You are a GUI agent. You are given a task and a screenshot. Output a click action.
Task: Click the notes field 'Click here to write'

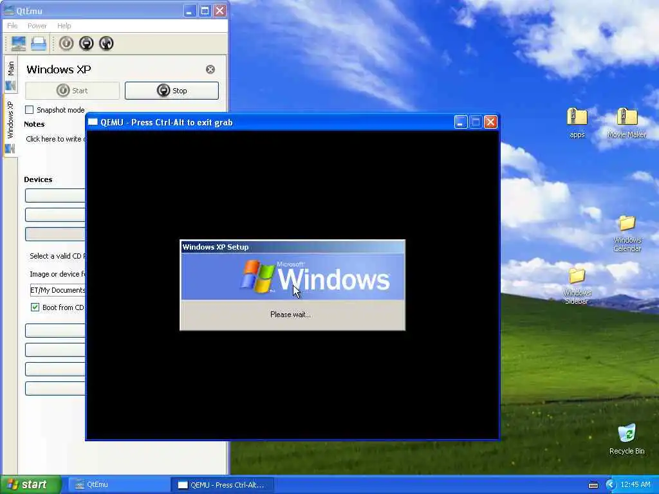pyautogui.click(x=55, y=139)
